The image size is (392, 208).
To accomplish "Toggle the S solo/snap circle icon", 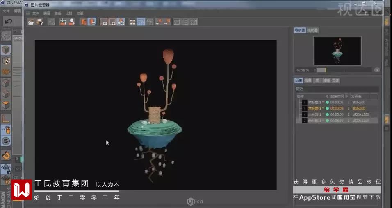I will coord(6,141).
